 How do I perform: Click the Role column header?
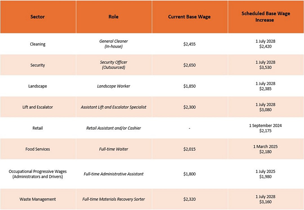tap(113, 17)
